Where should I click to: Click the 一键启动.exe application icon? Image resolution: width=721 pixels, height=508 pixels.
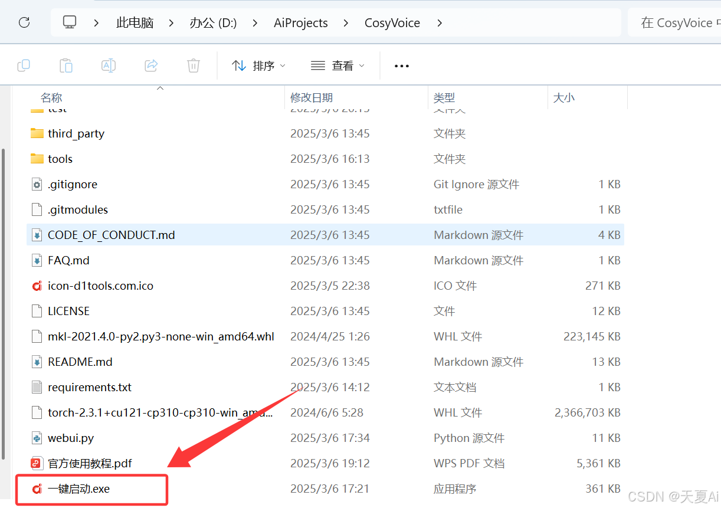(x=37, y=489)
